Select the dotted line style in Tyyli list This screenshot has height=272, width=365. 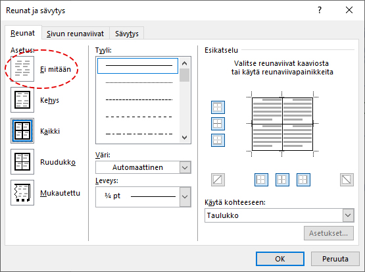click(x=139, y=82)
